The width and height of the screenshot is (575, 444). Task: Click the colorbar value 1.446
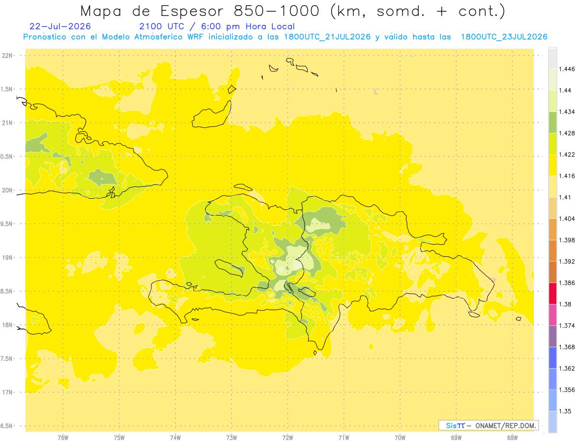tap(567, 69)
